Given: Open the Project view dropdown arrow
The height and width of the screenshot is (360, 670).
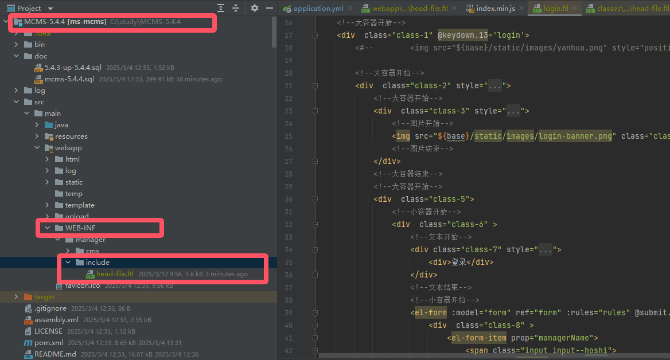Looking at the screenshot, I should tap(50, 9).
